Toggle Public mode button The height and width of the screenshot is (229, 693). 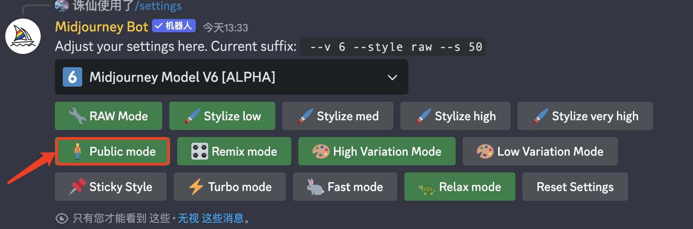coord(112,151)
